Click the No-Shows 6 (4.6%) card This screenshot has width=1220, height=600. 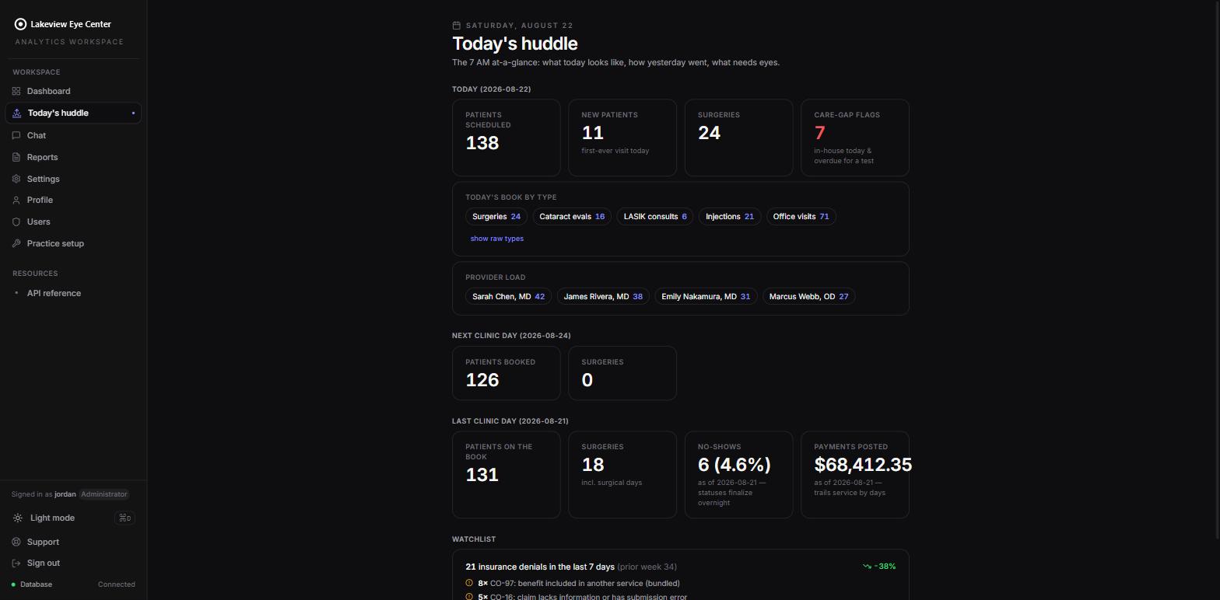coord(739,474)
